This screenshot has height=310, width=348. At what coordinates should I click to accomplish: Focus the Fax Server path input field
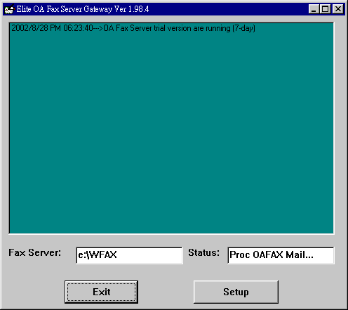pyautogui.click(x=129, y=255)
